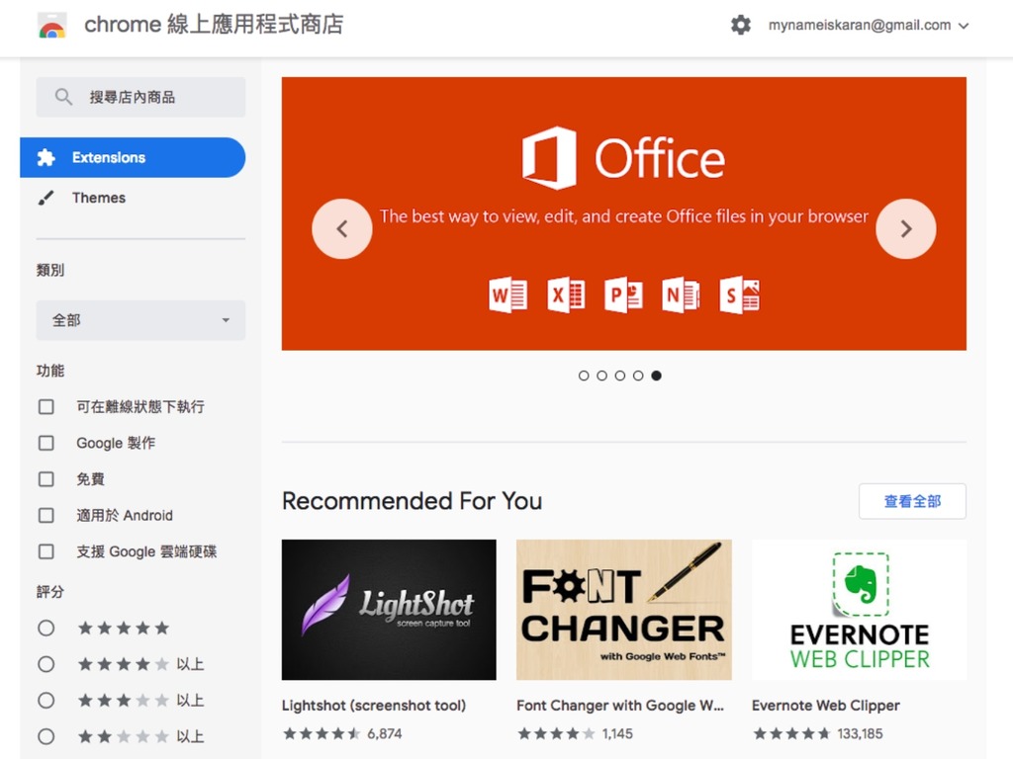Click Evernote Web Clipper thumbnail
1013x759 pixels.
tap(860, 609)
